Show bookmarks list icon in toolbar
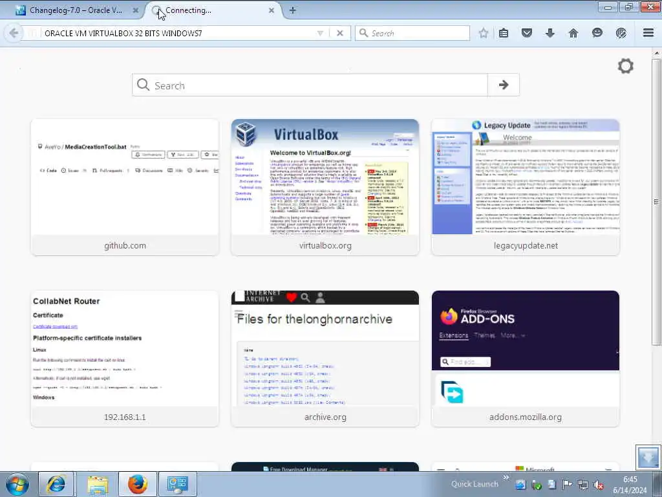 (x=504, y=33)
